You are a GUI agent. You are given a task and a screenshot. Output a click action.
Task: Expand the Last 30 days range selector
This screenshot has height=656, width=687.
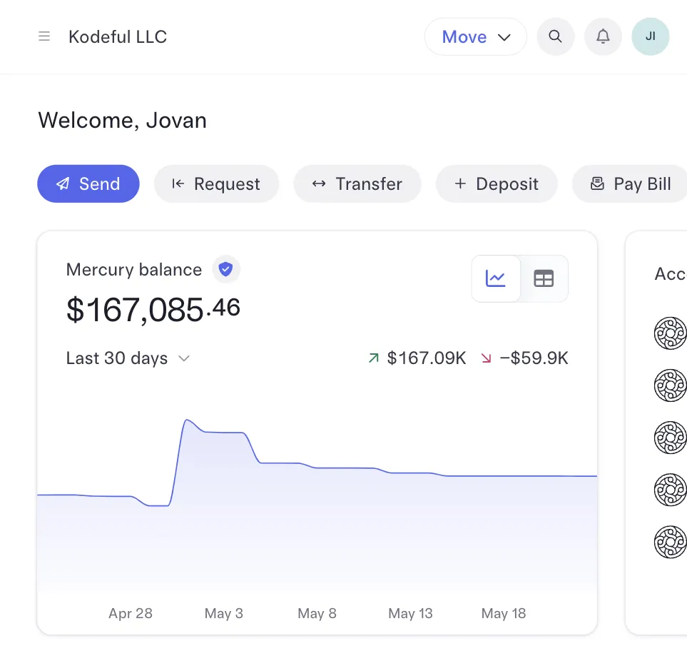(128, 358)
